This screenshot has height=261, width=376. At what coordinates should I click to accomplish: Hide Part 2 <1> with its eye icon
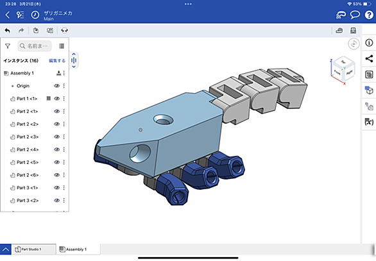coord(57,111)
